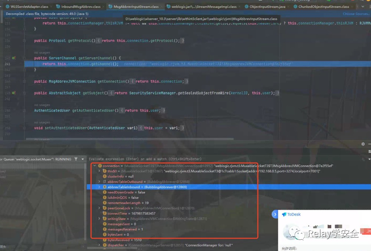This screenshot has width=371, height=251.
Task: Expand the abbrevTableOutbound node
Action: tap(99, 182)
